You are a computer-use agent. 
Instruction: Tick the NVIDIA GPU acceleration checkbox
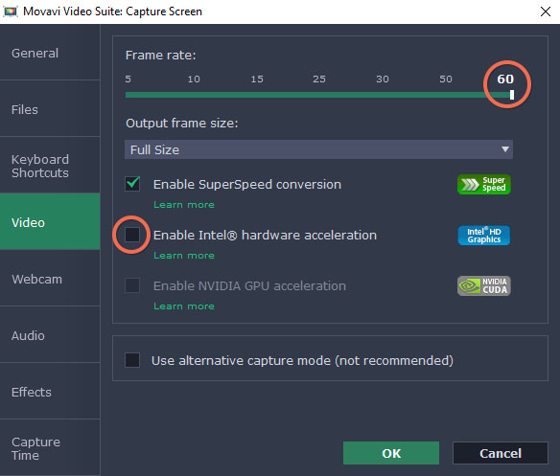point(132,285)
